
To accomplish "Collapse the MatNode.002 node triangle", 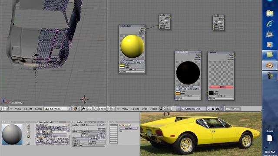I will coord(176,52).
